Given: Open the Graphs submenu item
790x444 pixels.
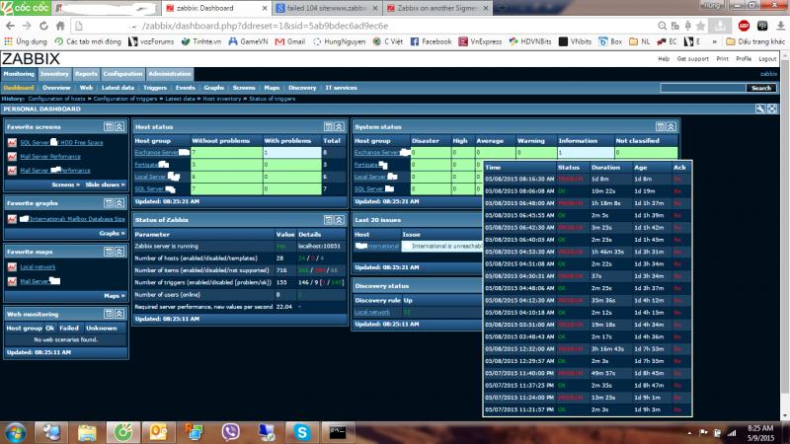Looking at the screenshot, I should pos(214,88).
